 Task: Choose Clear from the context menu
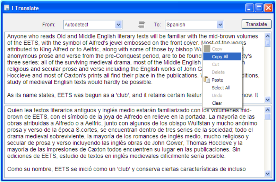(x=222, y=103)
